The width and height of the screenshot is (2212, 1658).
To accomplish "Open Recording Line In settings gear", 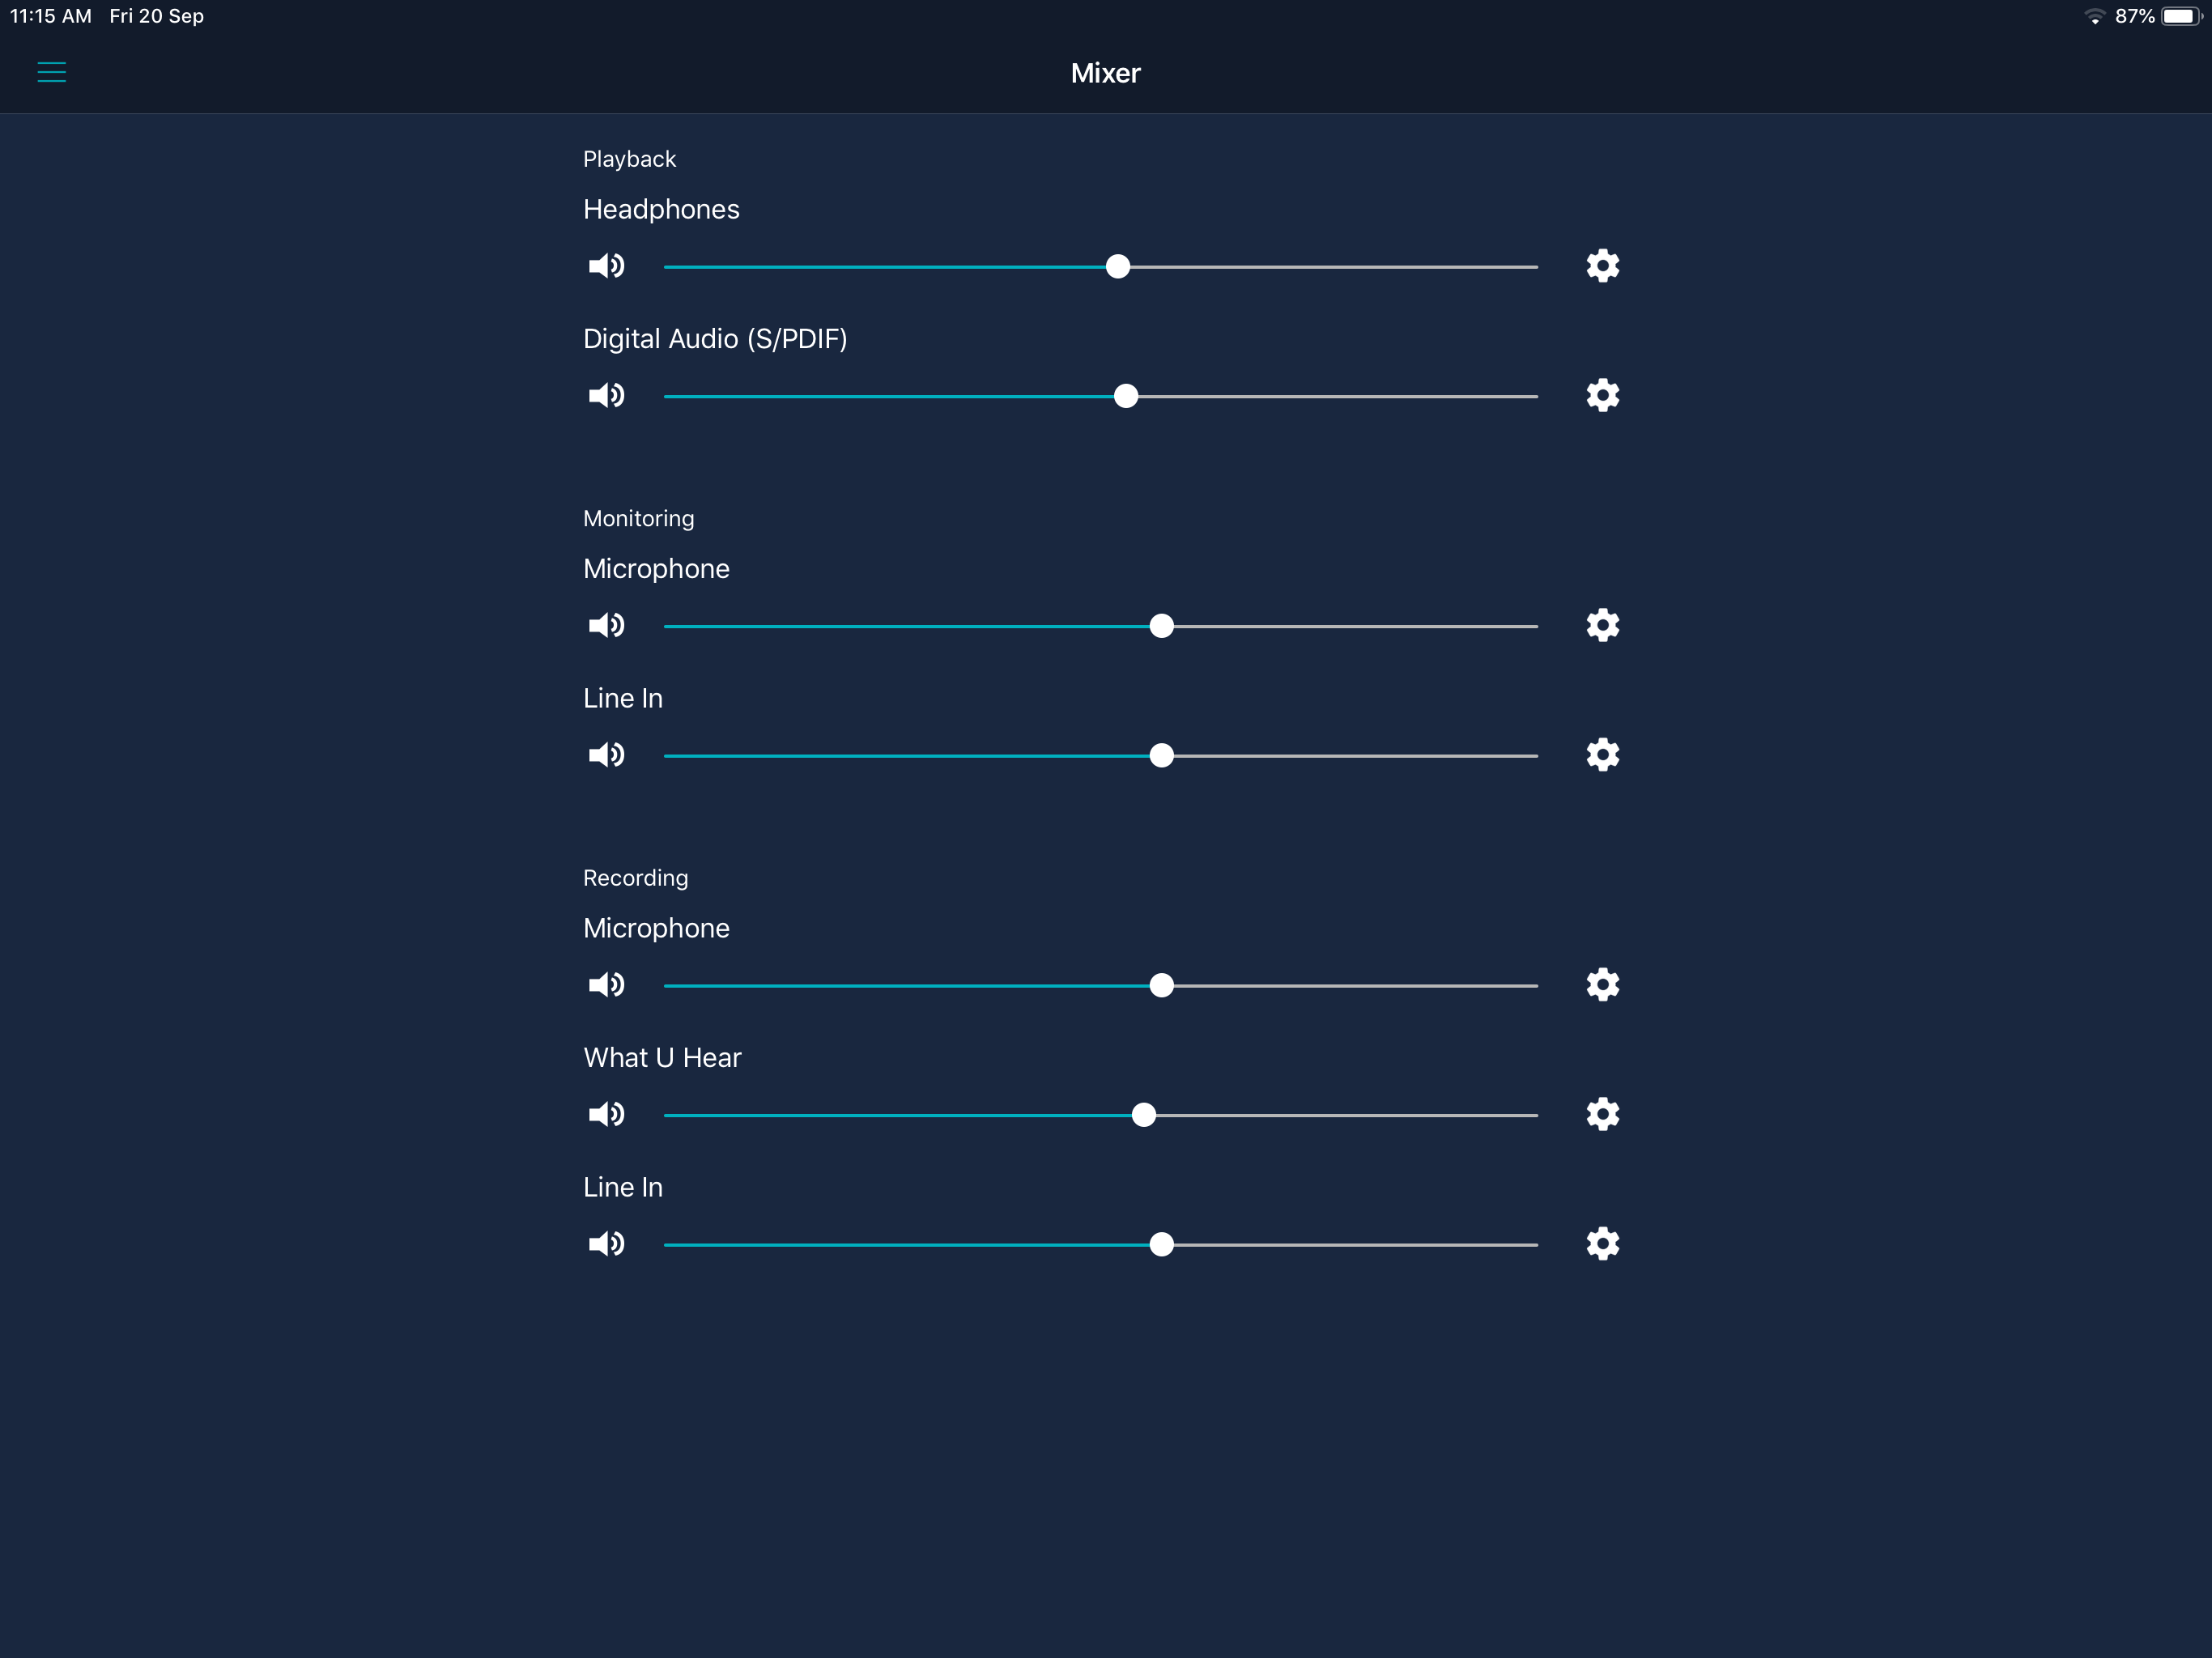I will pyautogui.click(x=1602, y=1244).
